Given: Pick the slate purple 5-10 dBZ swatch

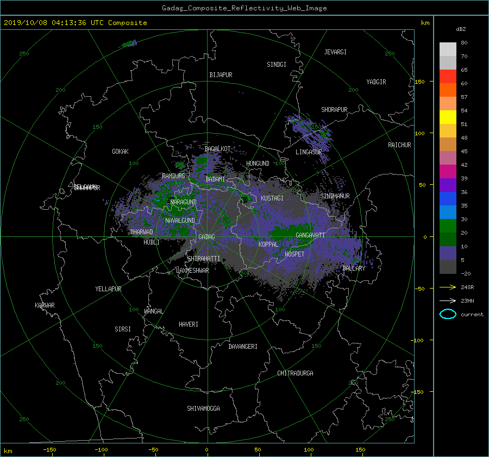Looking at the screenshot, I should [448, 253].
